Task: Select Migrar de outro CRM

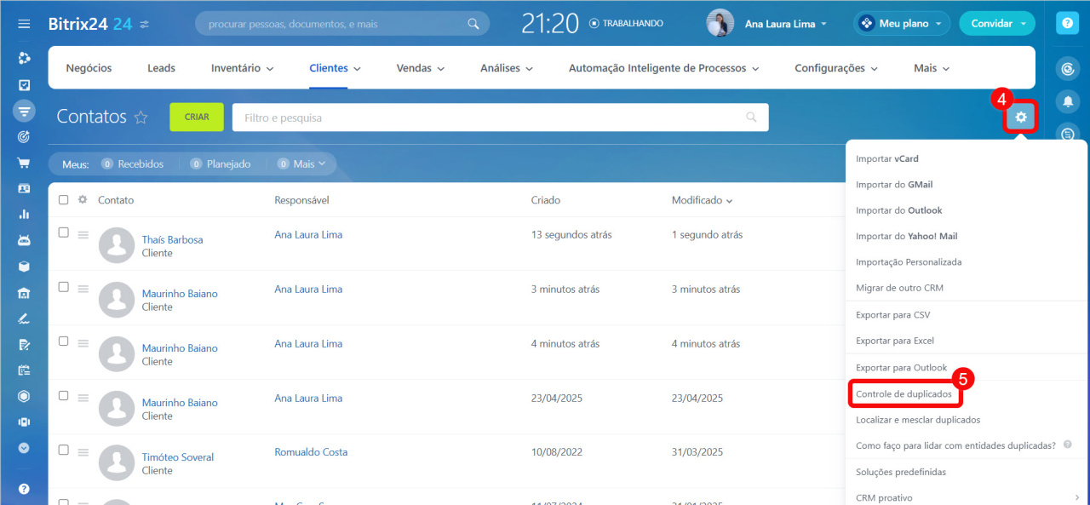Action: tap(899, 288)
